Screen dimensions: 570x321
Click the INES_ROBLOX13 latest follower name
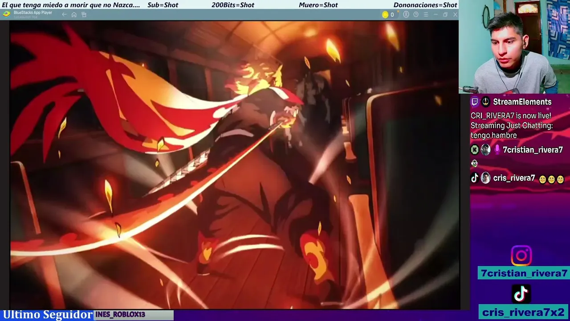[x=120, y=314]
